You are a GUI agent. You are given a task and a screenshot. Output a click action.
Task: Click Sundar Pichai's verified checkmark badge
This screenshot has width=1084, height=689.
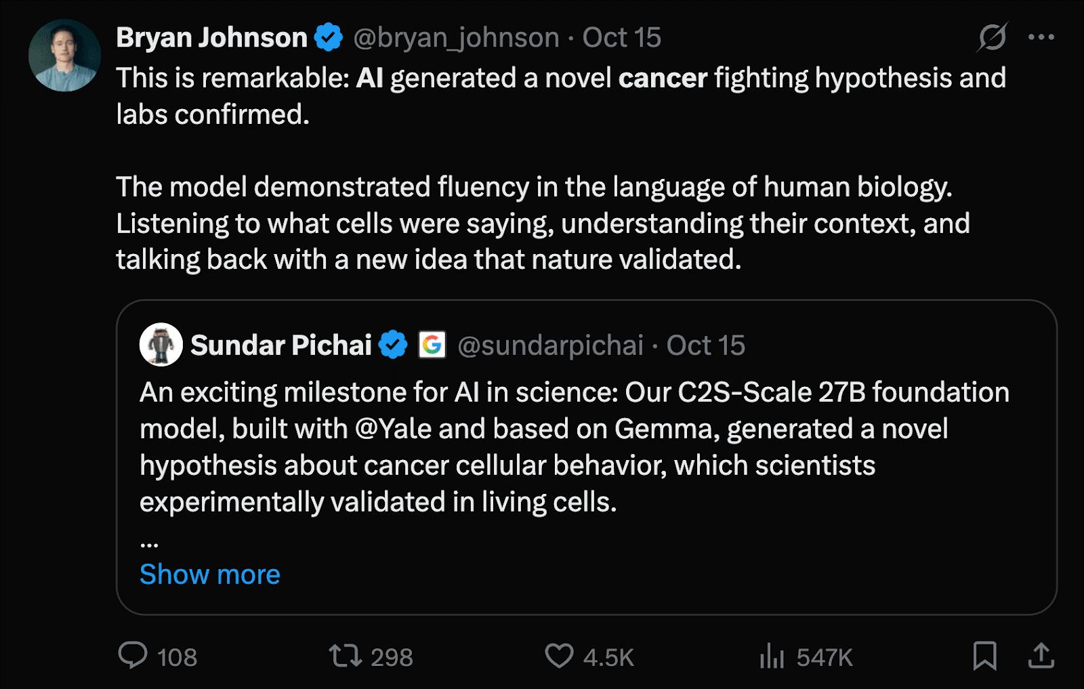tap(392, 345)
